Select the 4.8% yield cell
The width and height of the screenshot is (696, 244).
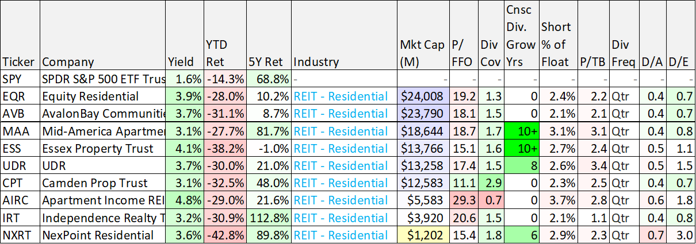[184, 200]
